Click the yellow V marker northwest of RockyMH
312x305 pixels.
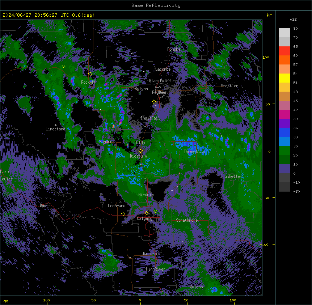[x=63, y=67]
